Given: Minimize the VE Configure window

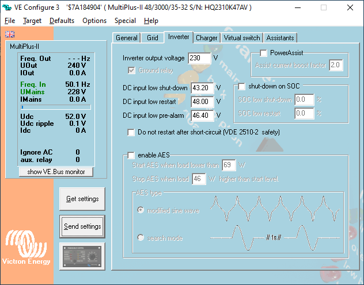Looking at the screenshot, I should tap(298, 7).
